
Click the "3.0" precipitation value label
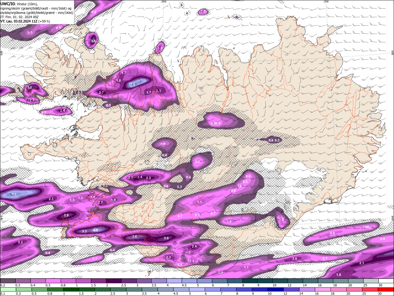[166, 238]
